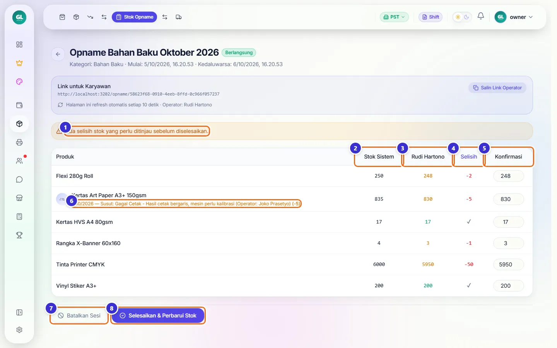The image size is (557, 348).
Task: Edit confirmation field for Flexi 280g Roll
Action: tap(509, 176)
